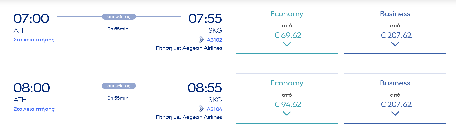
Task: Click the απευθείας badge on 07:00 flight
Action: coord(119,17)
